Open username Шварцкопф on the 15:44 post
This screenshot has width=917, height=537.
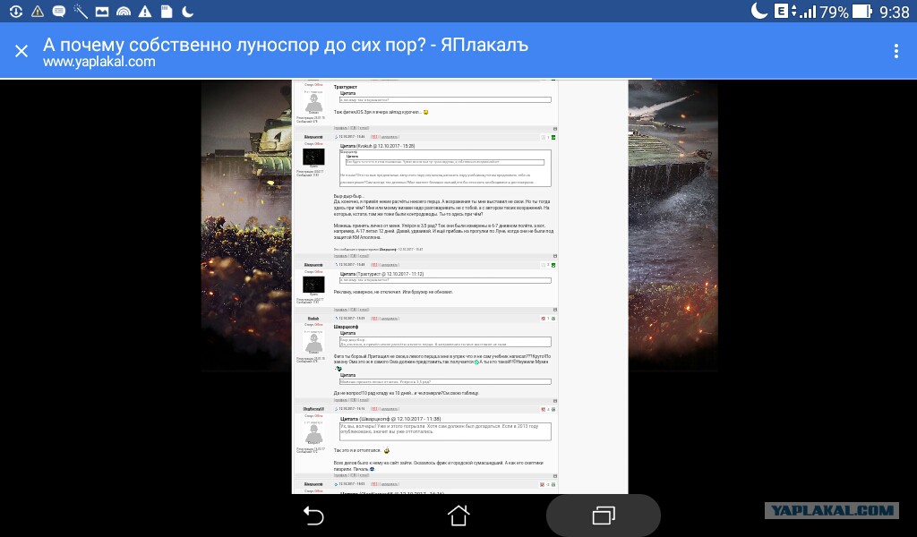pos(313,137)
